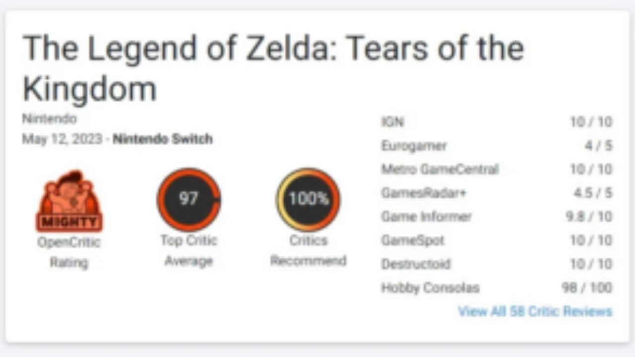The width and height of the screenshot is (635, 357).
Task: Click the Mighty OpenCritic rating badge icon
Action: pos(69,201)
